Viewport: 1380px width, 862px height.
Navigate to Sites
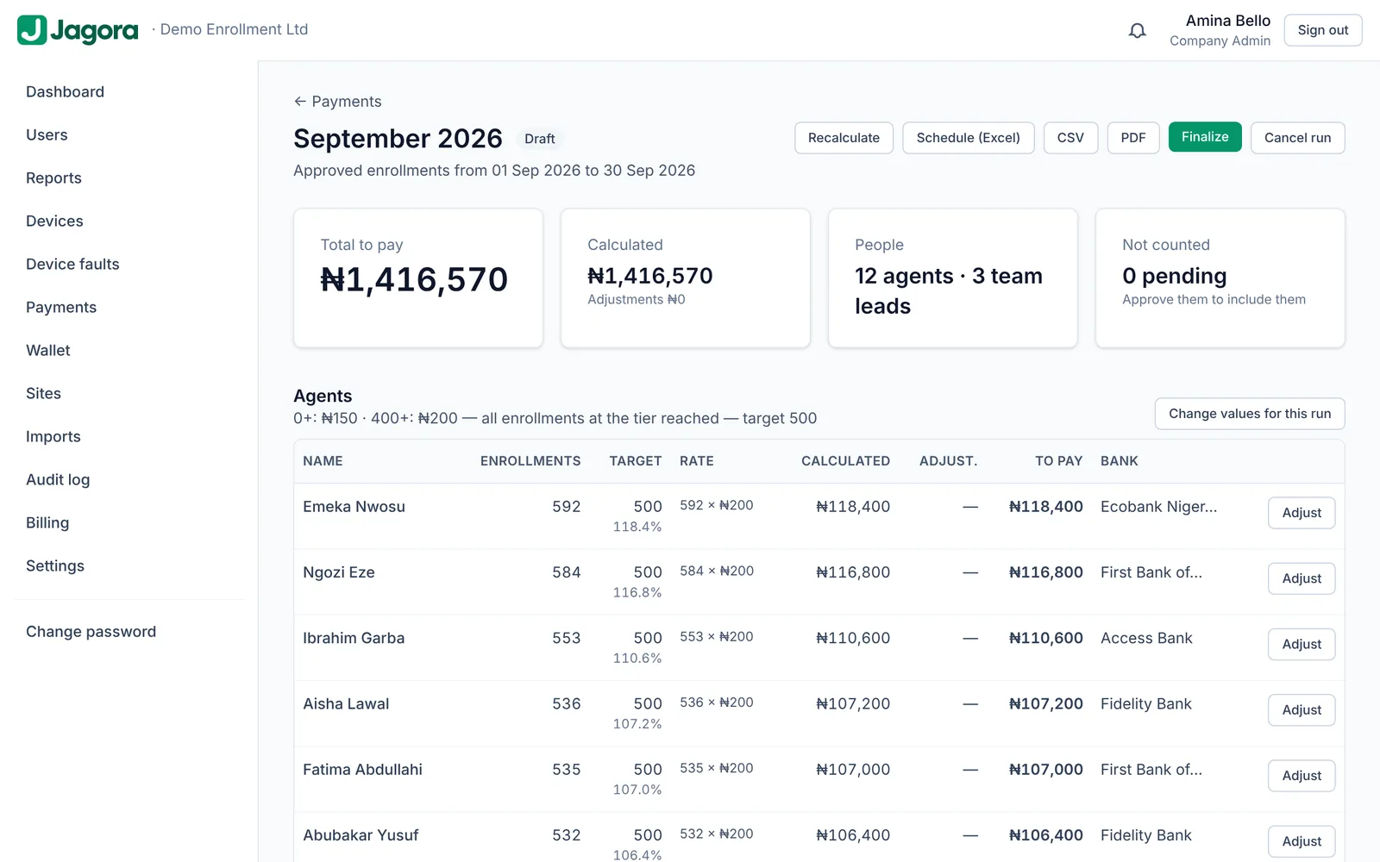(x=43, y=394)
